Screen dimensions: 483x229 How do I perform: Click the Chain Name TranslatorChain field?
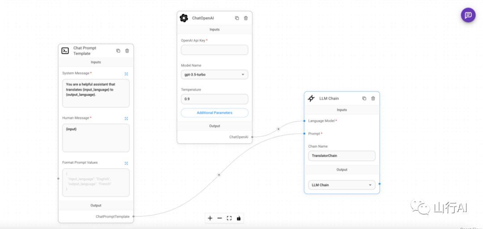pos(342,156)
